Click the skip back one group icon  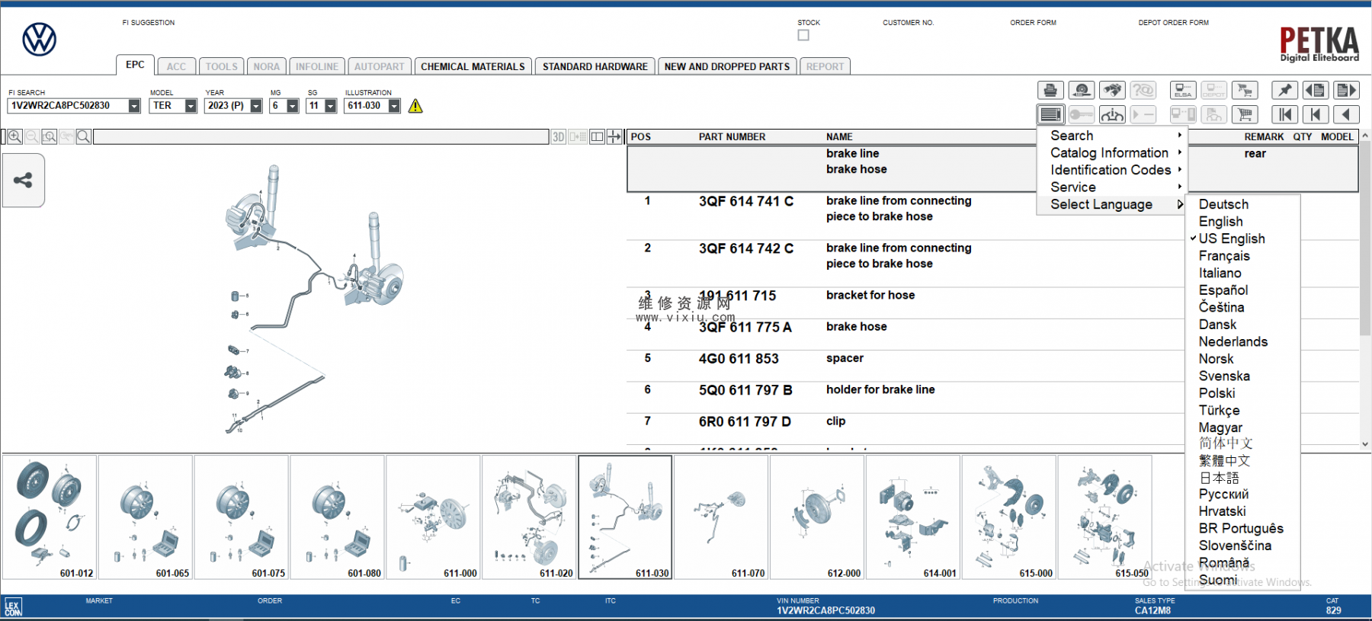(1316, 115)
